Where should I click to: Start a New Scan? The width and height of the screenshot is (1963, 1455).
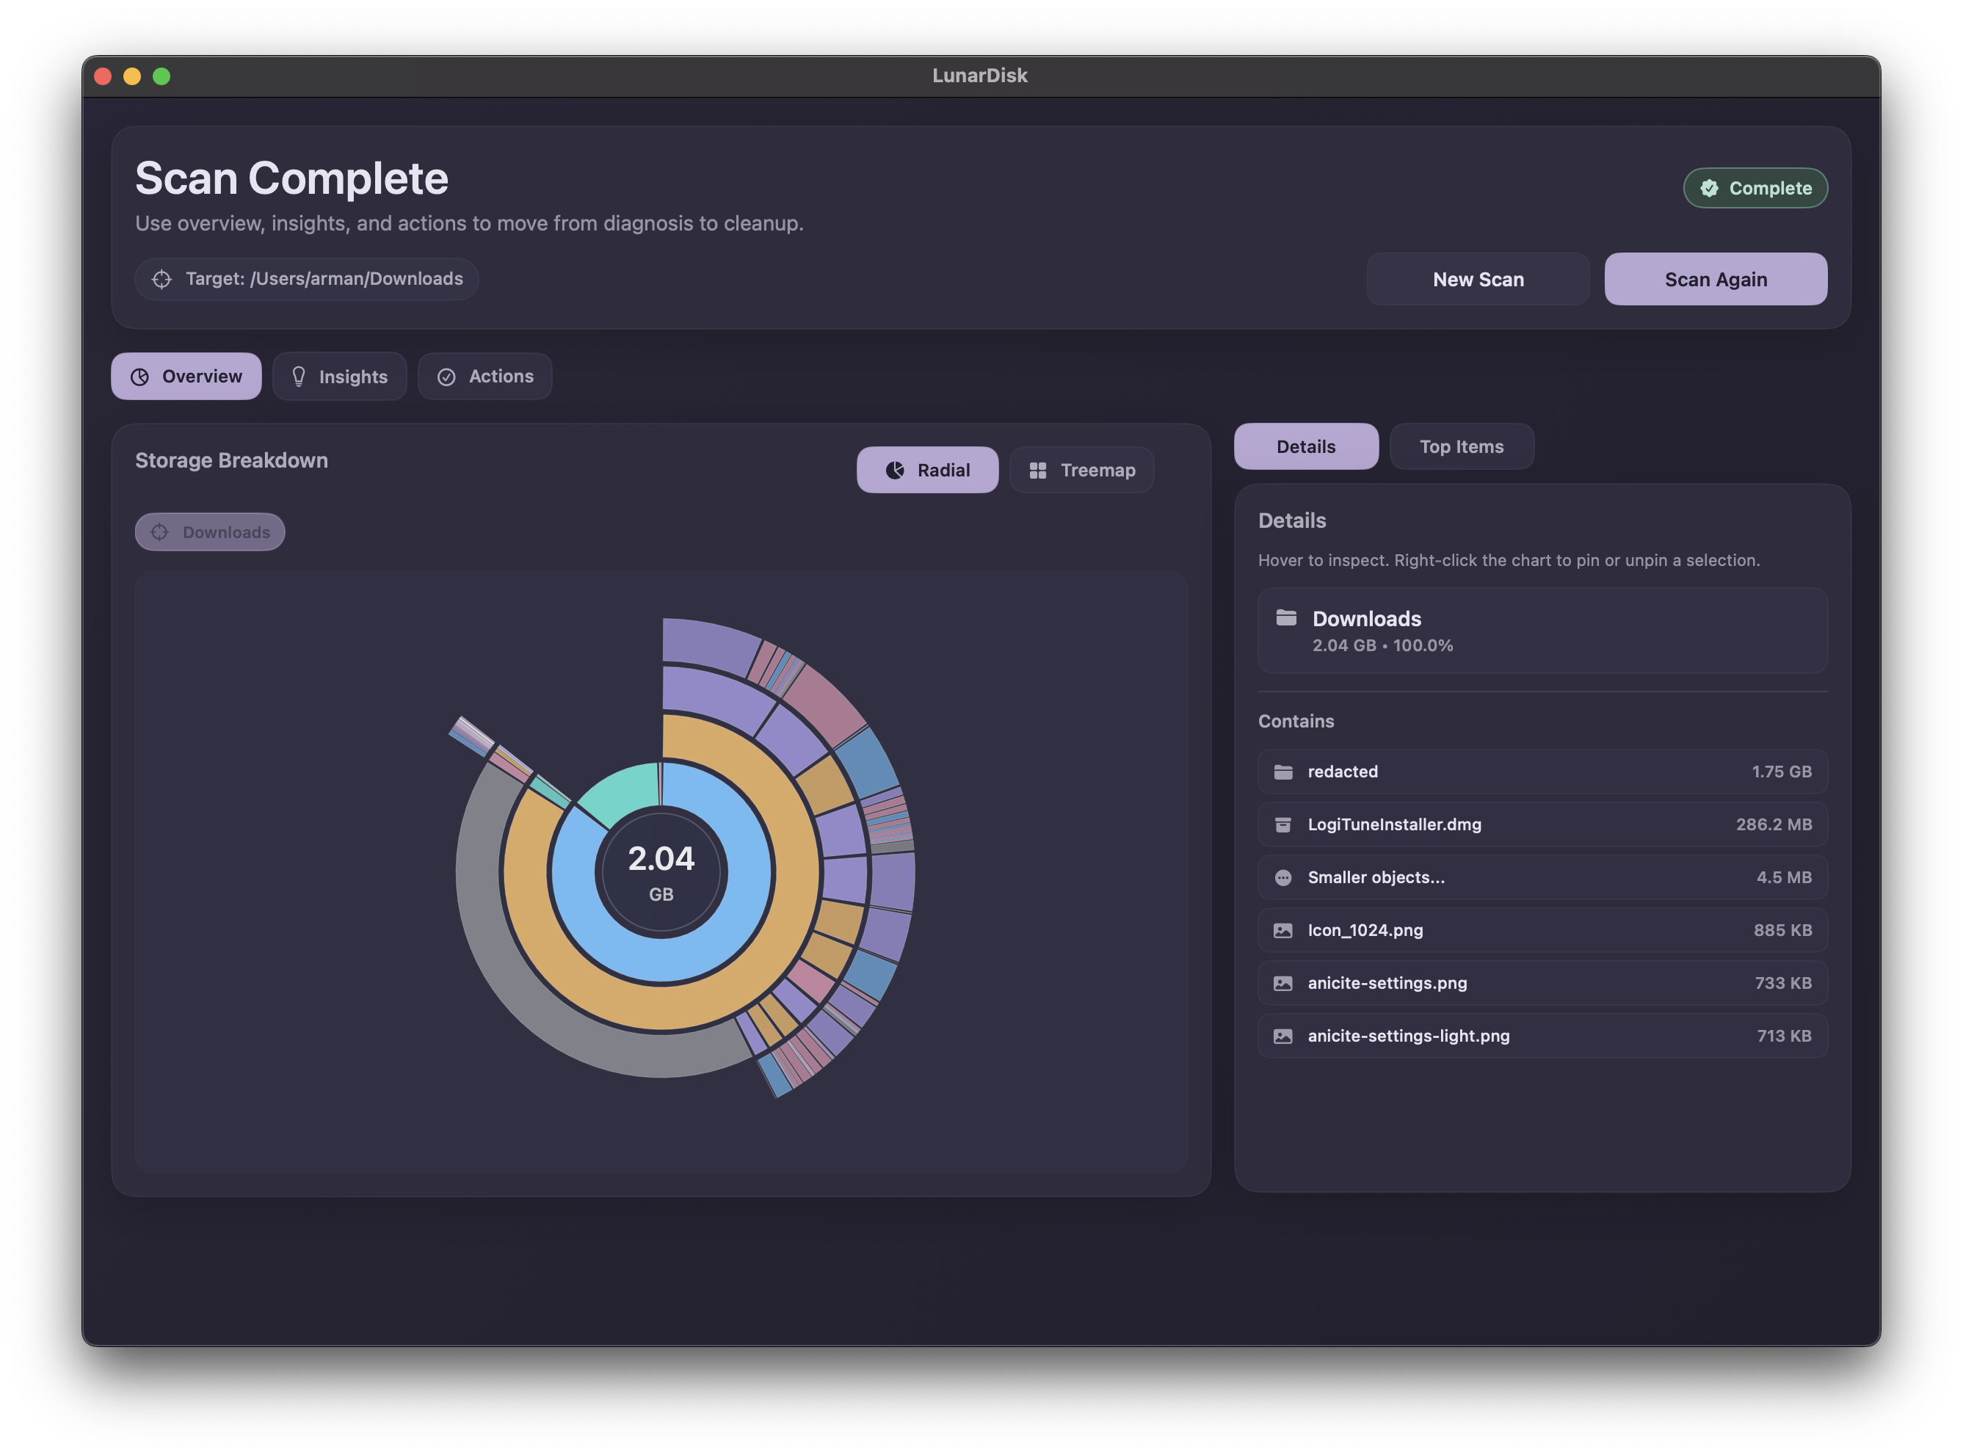1477,279
